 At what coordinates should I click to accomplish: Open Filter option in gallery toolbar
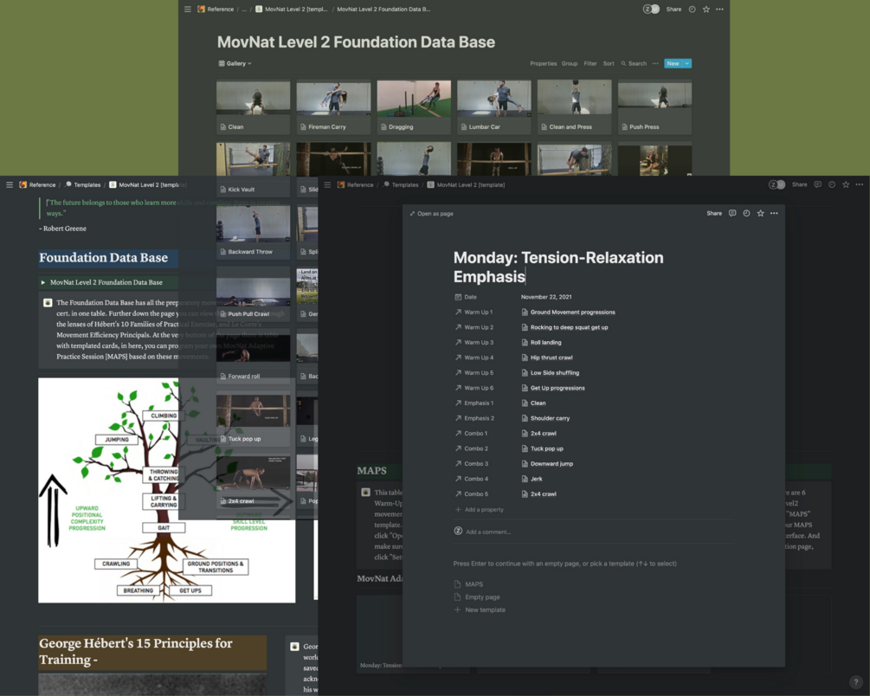590,63
